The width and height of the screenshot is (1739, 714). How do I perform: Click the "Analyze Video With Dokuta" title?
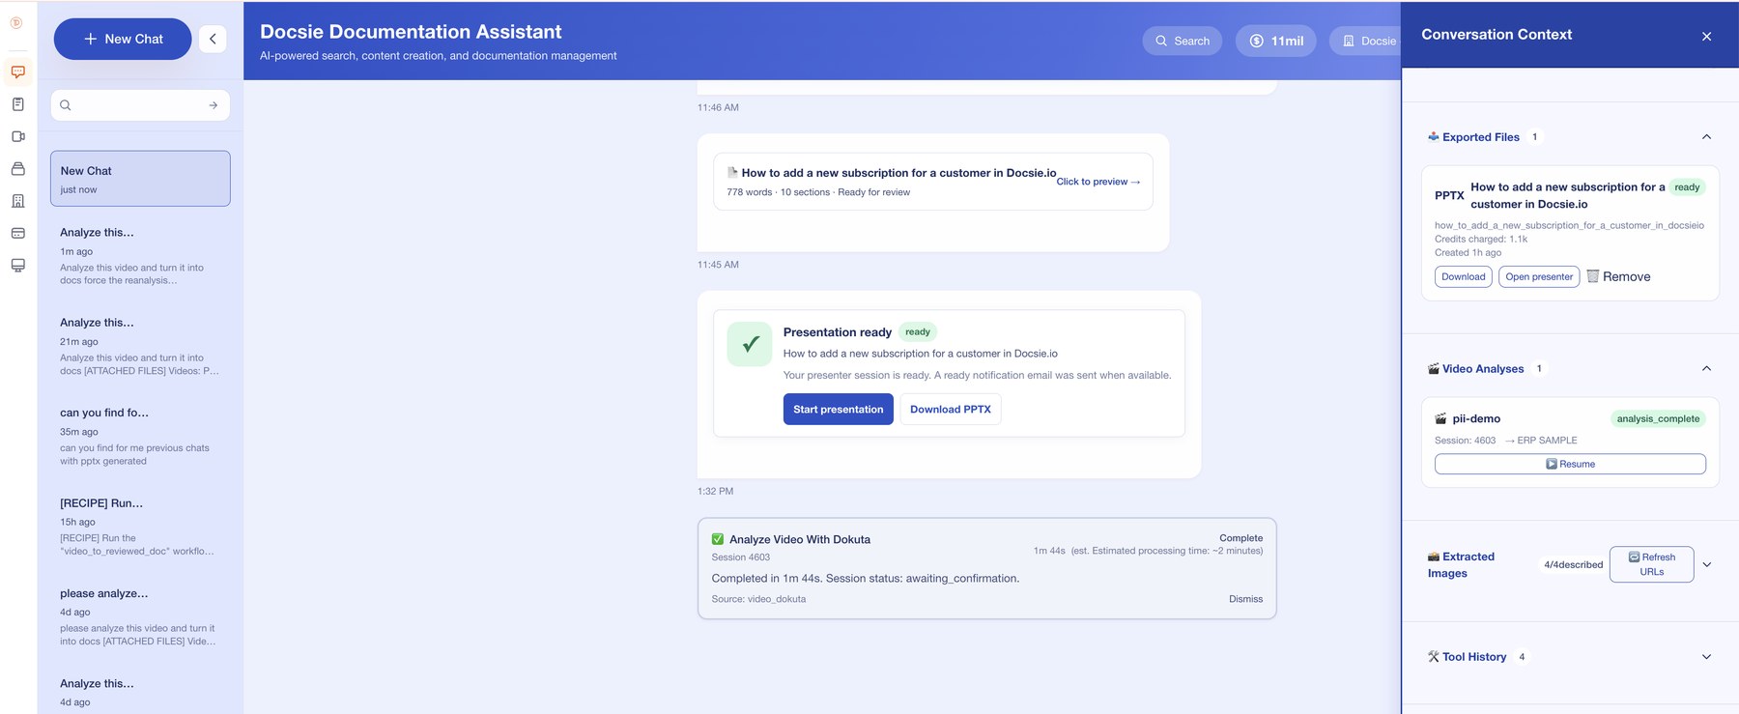(800, 540)
